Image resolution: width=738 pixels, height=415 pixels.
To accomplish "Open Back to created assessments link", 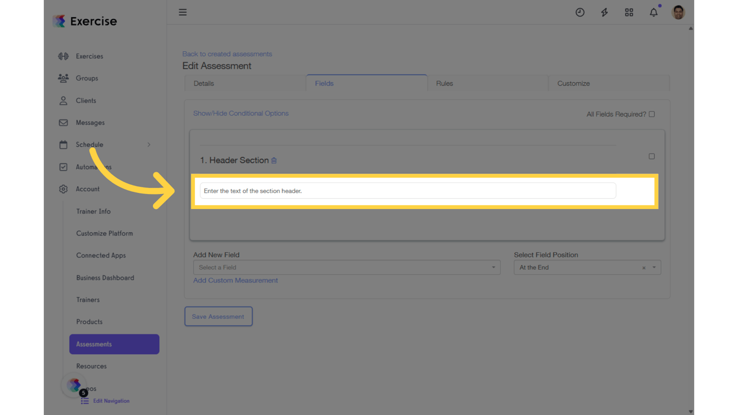I will click(x=227, y=53).
